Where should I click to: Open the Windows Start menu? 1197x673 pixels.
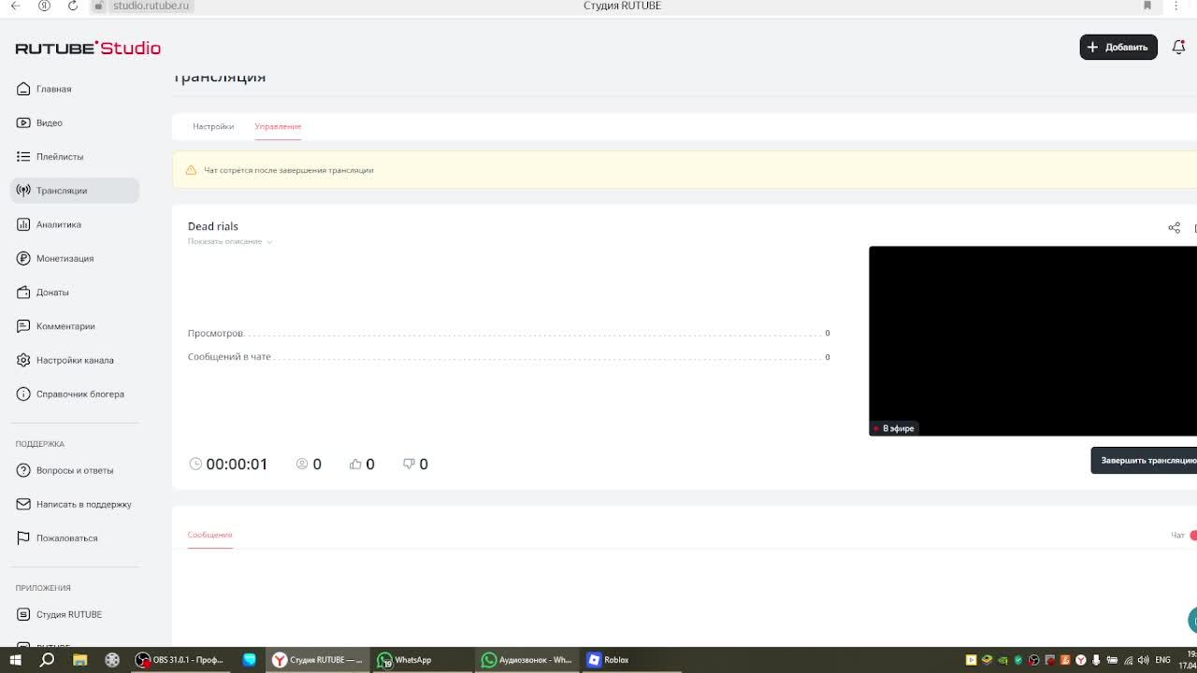(x=15, y=660)
